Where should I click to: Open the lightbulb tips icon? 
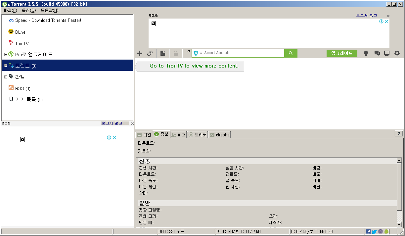(366, 53)
